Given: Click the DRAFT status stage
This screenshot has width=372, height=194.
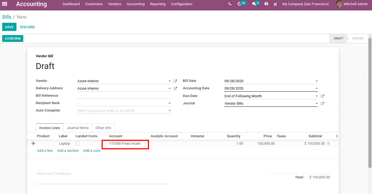Looking at the screenshot, I should coord(338,38).
